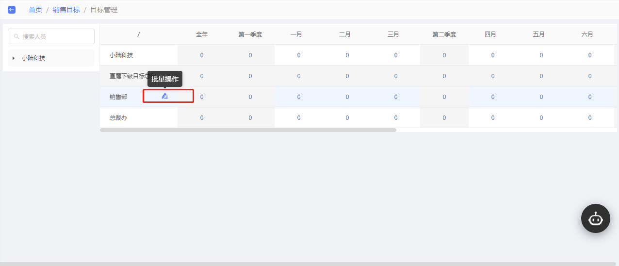
Task: Click the 目标管理 breadcrumb item
Action: click(104, 10)
